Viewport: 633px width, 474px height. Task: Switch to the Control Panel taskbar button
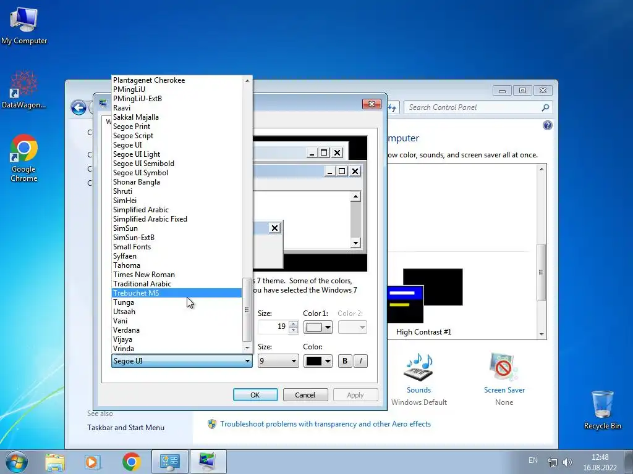coord(169,462)
